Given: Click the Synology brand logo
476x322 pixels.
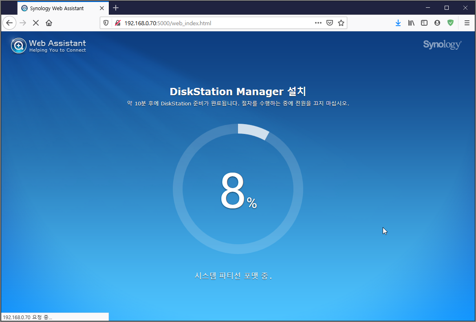Looking at the screenshot, I should coord(442,44).
